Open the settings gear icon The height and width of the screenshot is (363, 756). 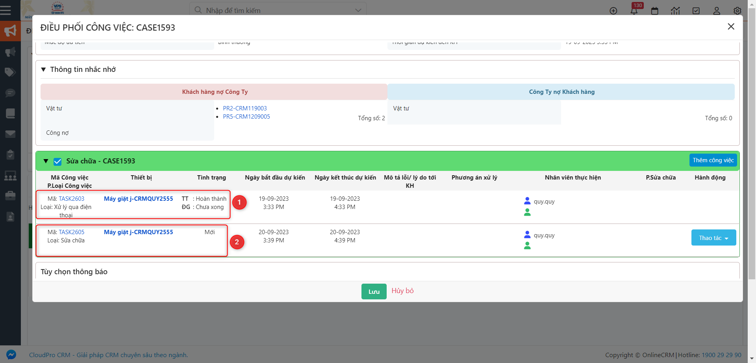(737, 11)
